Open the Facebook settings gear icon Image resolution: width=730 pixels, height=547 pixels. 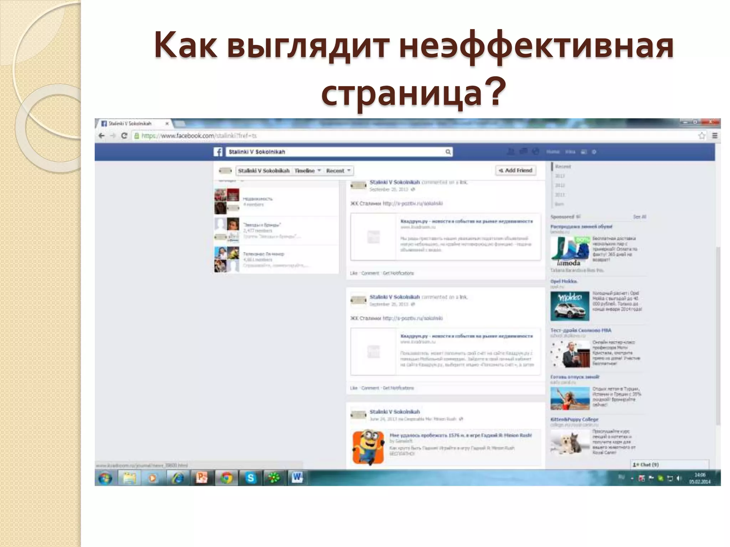[x=594, y=152]
